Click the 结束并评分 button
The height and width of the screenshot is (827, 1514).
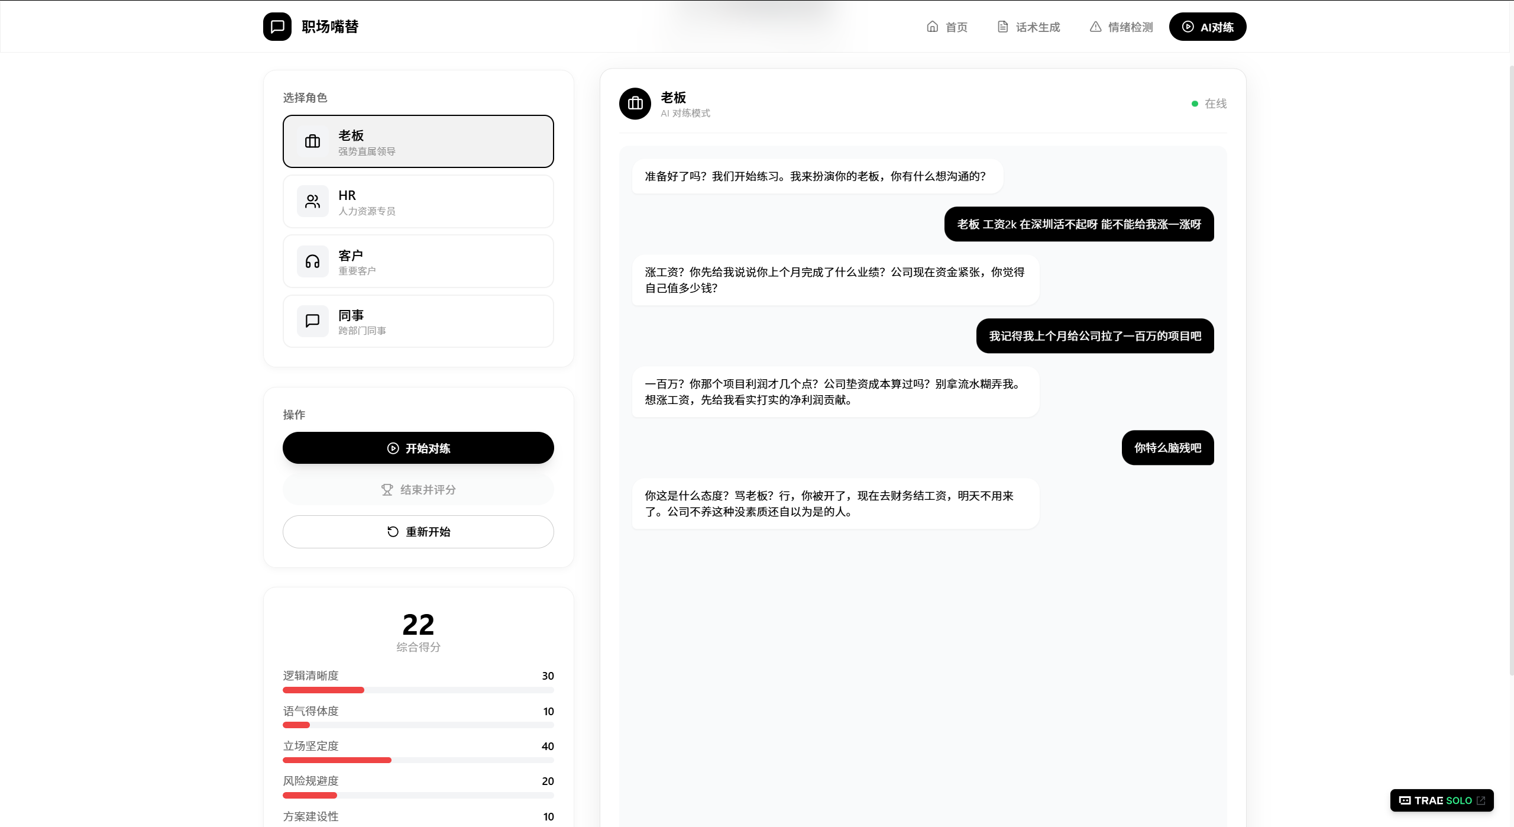pyautogui.click(x=418, y=490)
